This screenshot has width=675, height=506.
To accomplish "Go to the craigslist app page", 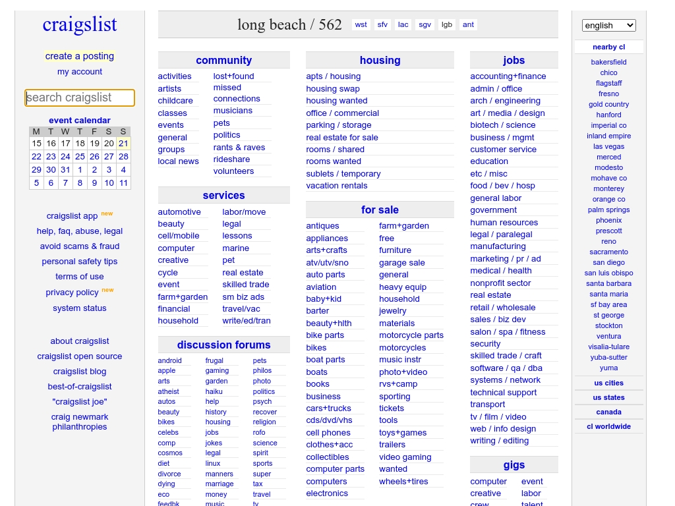I will (73, 216).
